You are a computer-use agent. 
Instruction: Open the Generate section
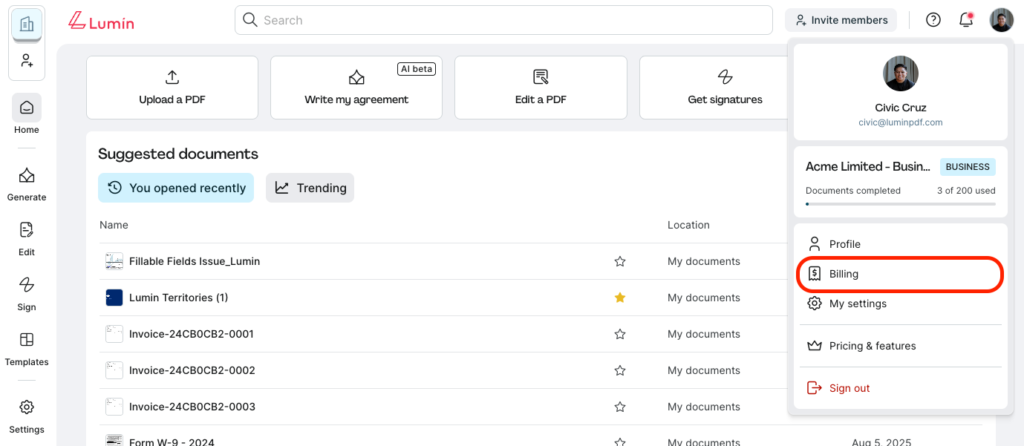pos(27,184)
